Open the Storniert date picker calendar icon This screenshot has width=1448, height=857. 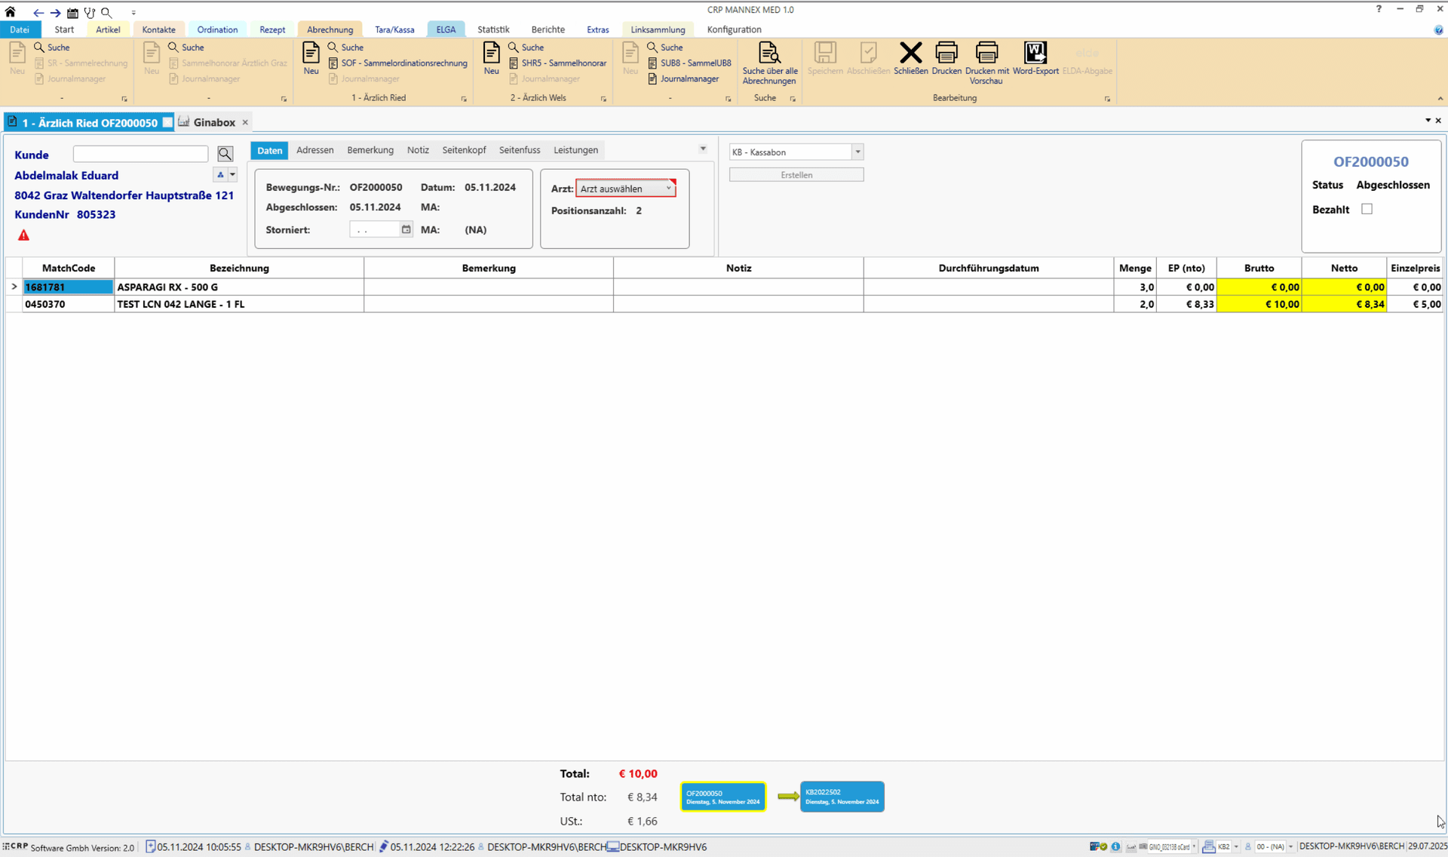[x=406, y=229]
